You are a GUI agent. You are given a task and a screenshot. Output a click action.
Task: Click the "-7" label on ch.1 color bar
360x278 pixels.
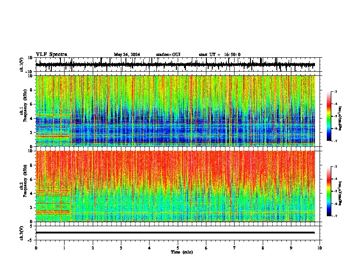[x=335, y=141]
